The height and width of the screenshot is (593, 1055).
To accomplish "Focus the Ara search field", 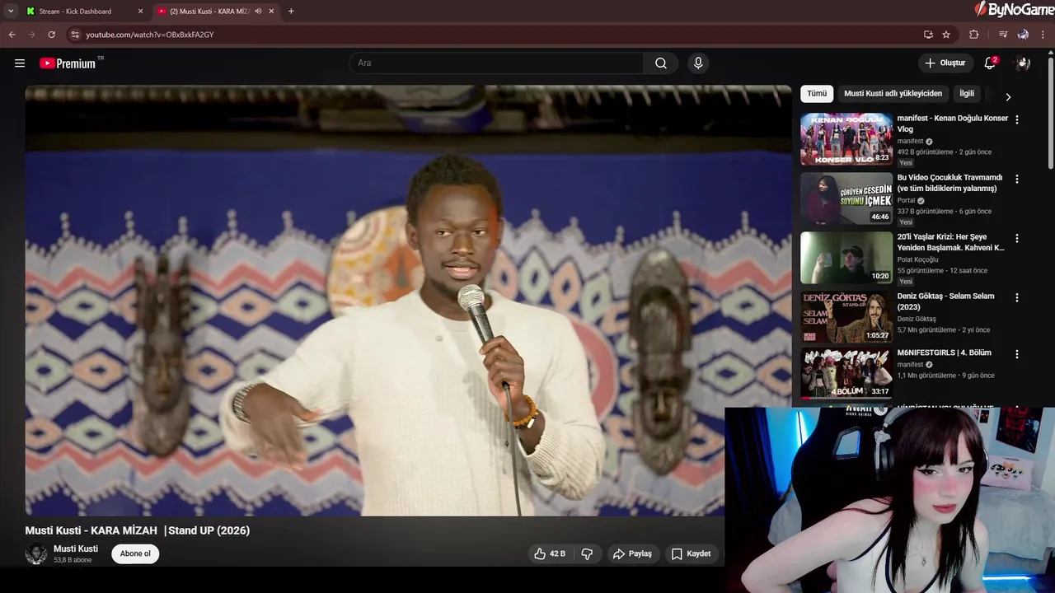I will [x=496, y=63].
